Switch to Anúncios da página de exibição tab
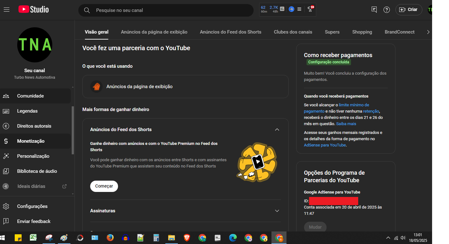The width and height of the screenshot is (449, 244). pos(154,32)
